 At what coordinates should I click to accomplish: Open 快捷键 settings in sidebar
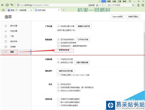pyautogui.click(x=13, y=47)
